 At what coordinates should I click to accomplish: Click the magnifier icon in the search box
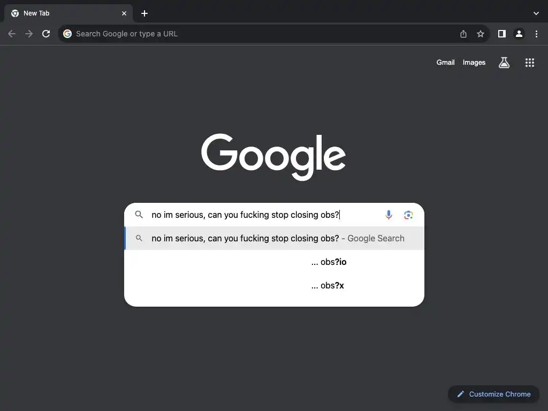(139, 215)
